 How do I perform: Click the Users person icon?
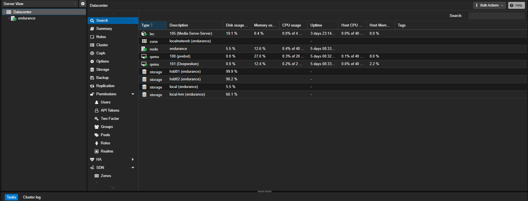[x=97, y=102]
